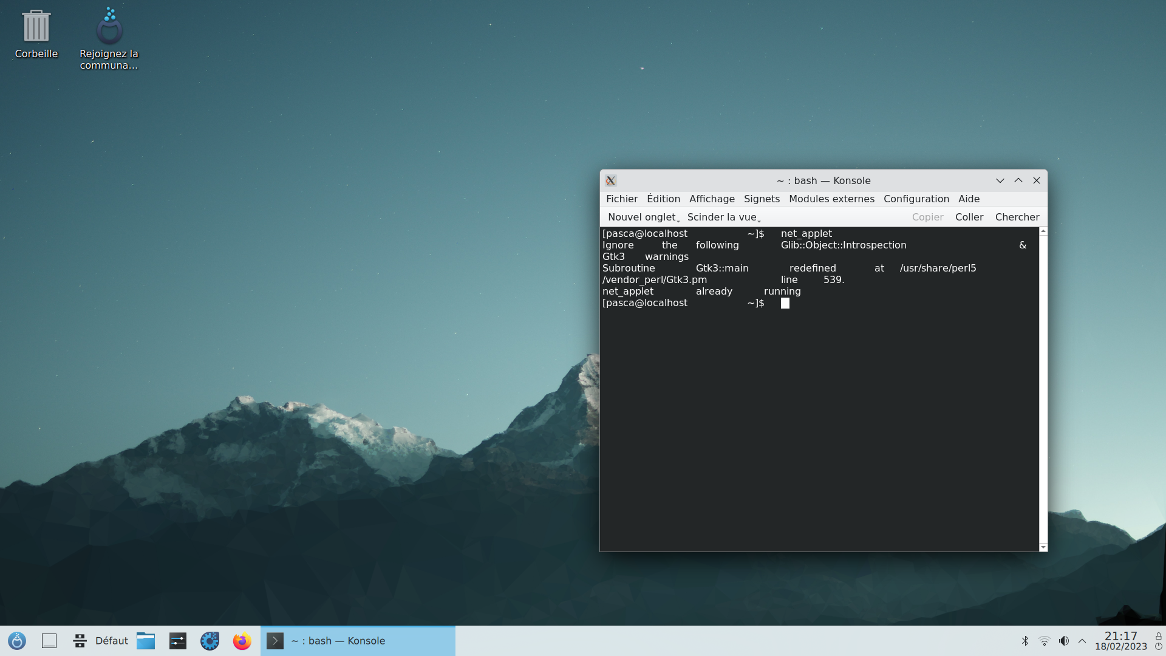Open the Rejoignez la communauté desktop icon

[109, 39]
